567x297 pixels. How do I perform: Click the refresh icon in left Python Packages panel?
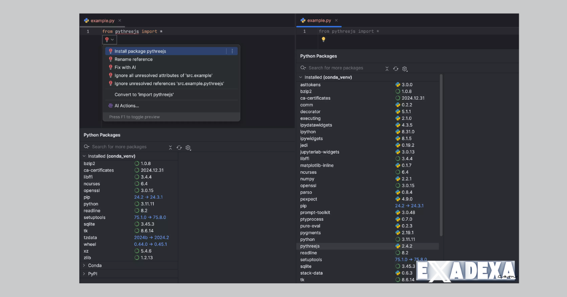pyautogui.click(x=179, y=148)
